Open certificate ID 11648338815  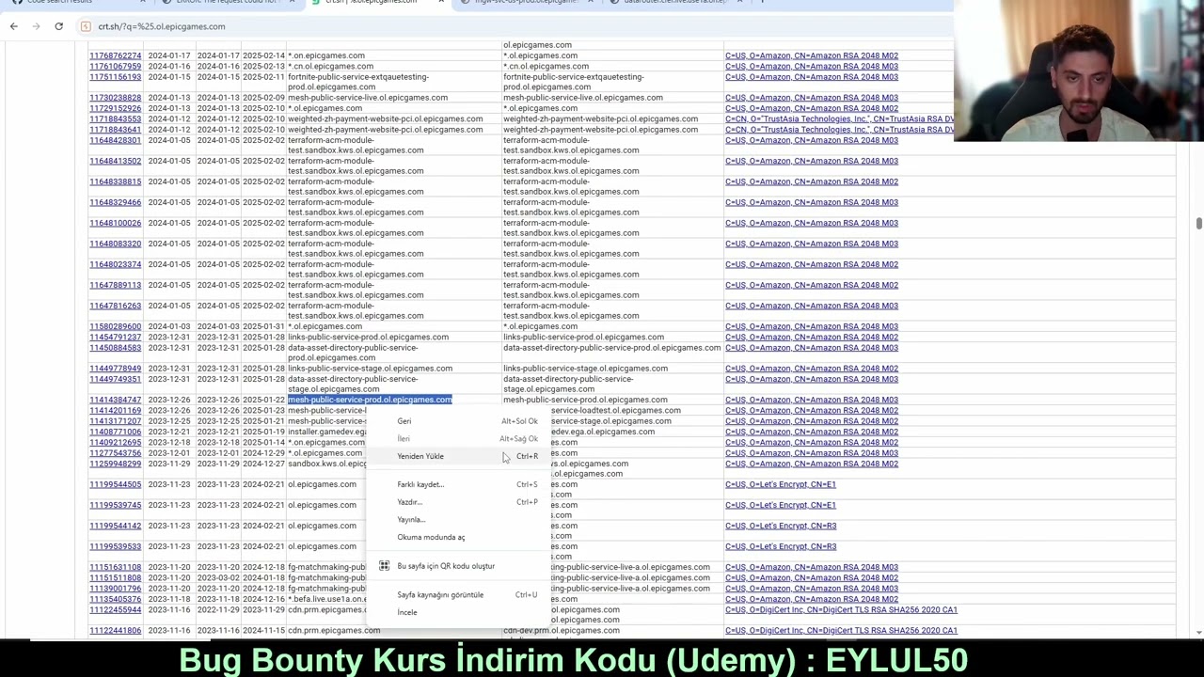point(116,181)
